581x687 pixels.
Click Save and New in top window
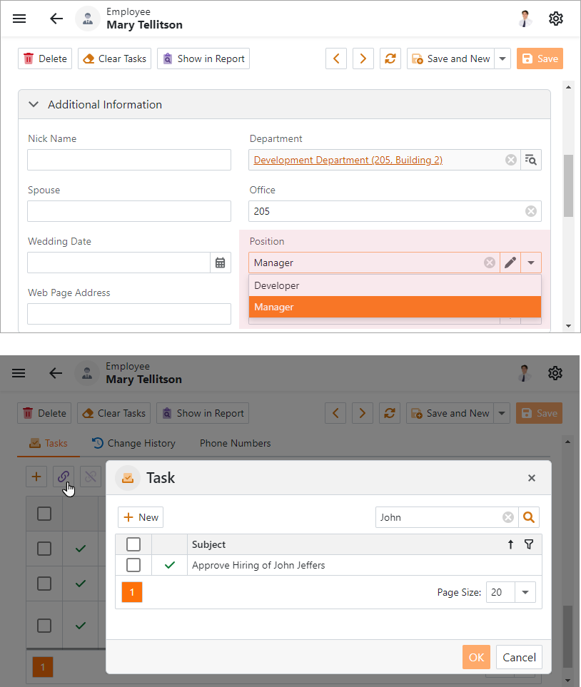(451, 58)
